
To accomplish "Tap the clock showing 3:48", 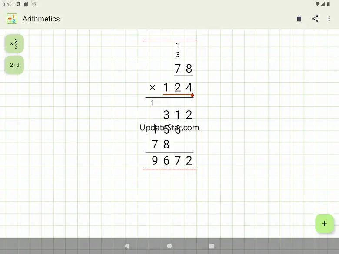I will click(7, 4).
